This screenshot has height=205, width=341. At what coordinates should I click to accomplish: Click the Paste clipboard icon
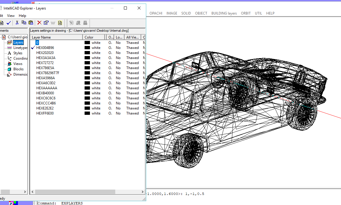click(x=31, y=23)
